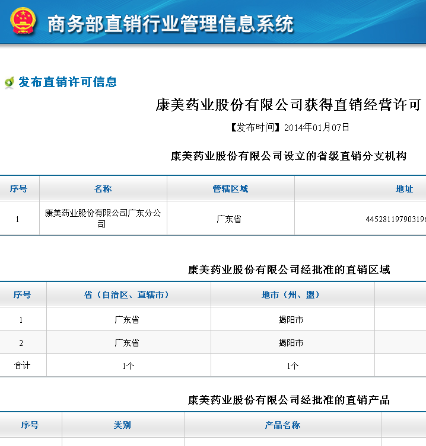426x446 pixels.
Task: Click 揭阳市 in row 2 of regions table
Action: (x=291, y=343)
